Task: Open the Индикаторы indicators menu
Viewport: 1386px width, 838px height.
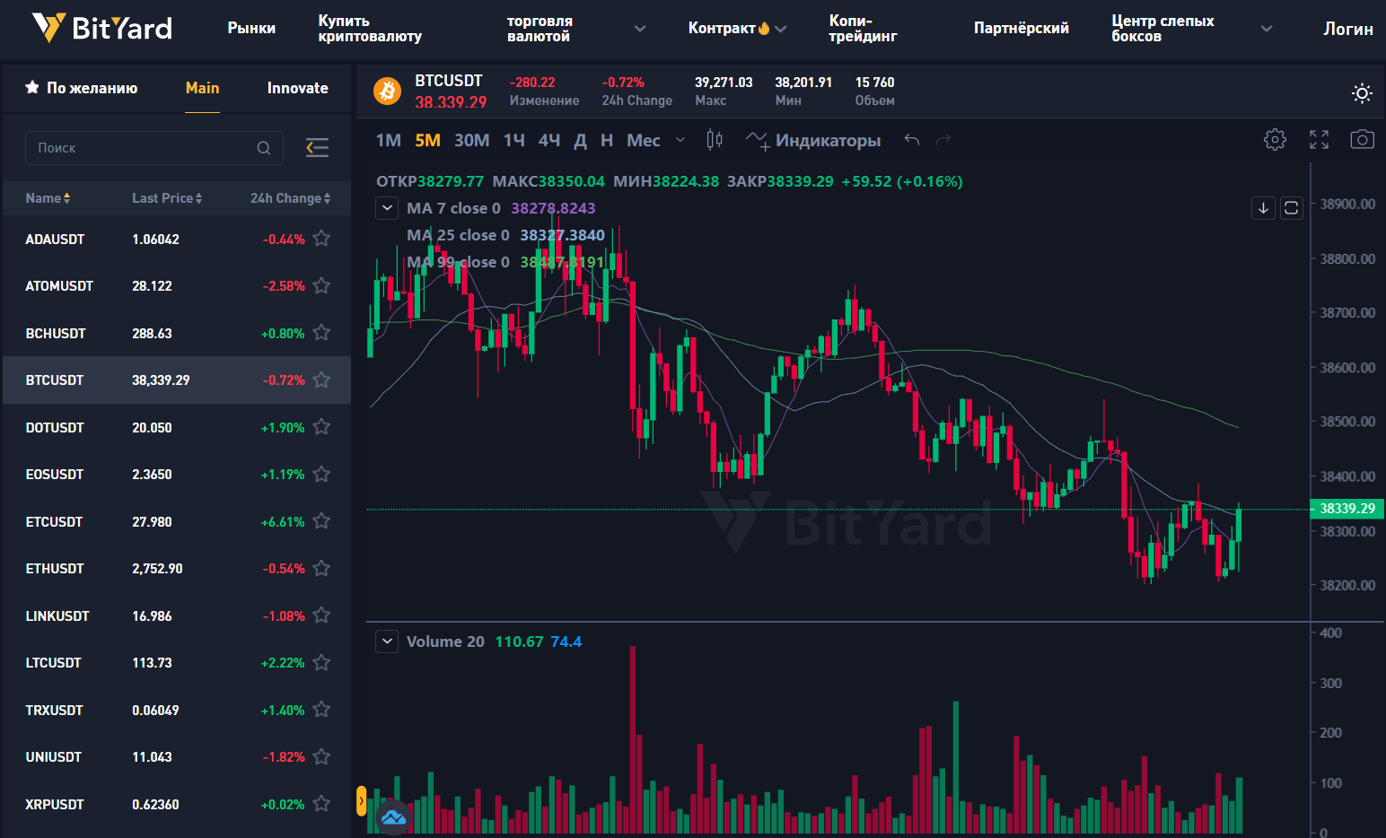Action: pyautogui.click(x=813, y=141)
